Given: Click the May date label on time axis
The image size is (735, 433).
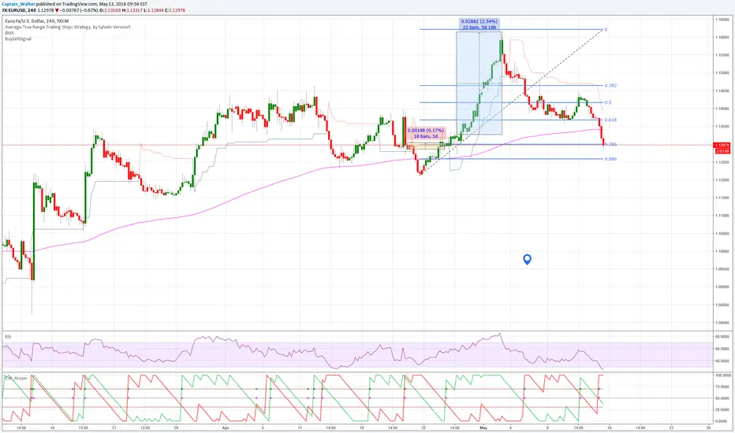Looking at the screenshot, I should point(483,427).
